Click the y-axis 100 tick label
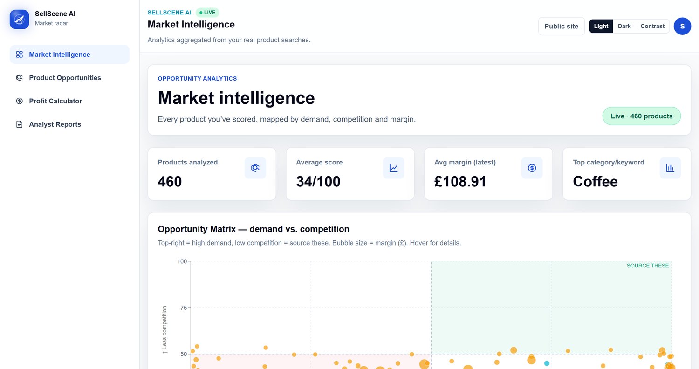The image size is (699, 369). pyautogui.click(x=182, y=261)
